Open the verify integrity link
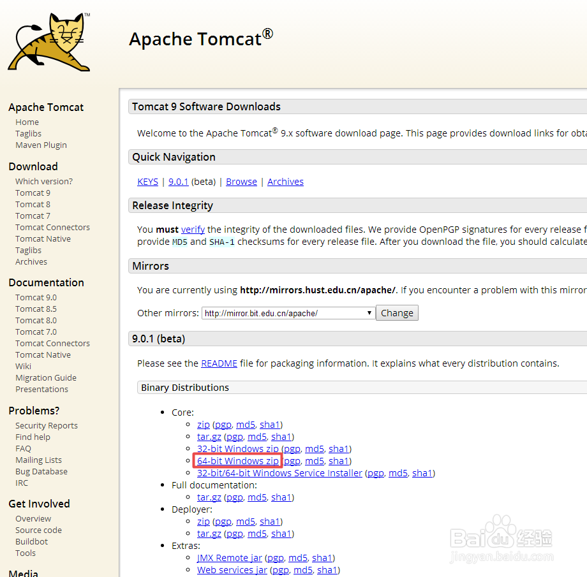 (193, 229)
